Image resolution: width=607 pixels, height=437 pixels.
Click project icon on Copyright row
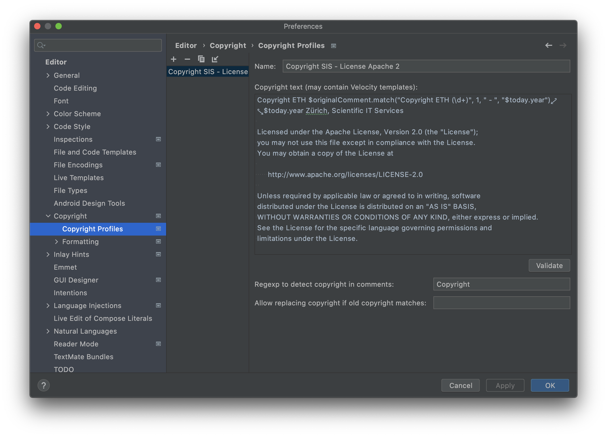(158, 216)
